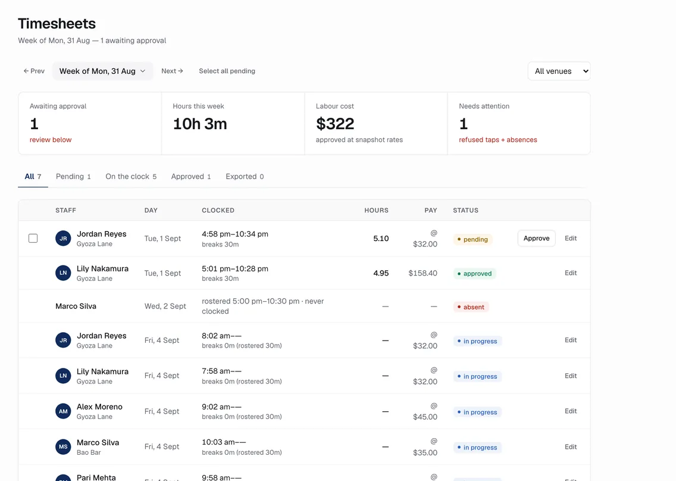The image size is (676, 481).
Task: Click LN avatar in the 7:58 am row
Action: [x=63, y=376]
